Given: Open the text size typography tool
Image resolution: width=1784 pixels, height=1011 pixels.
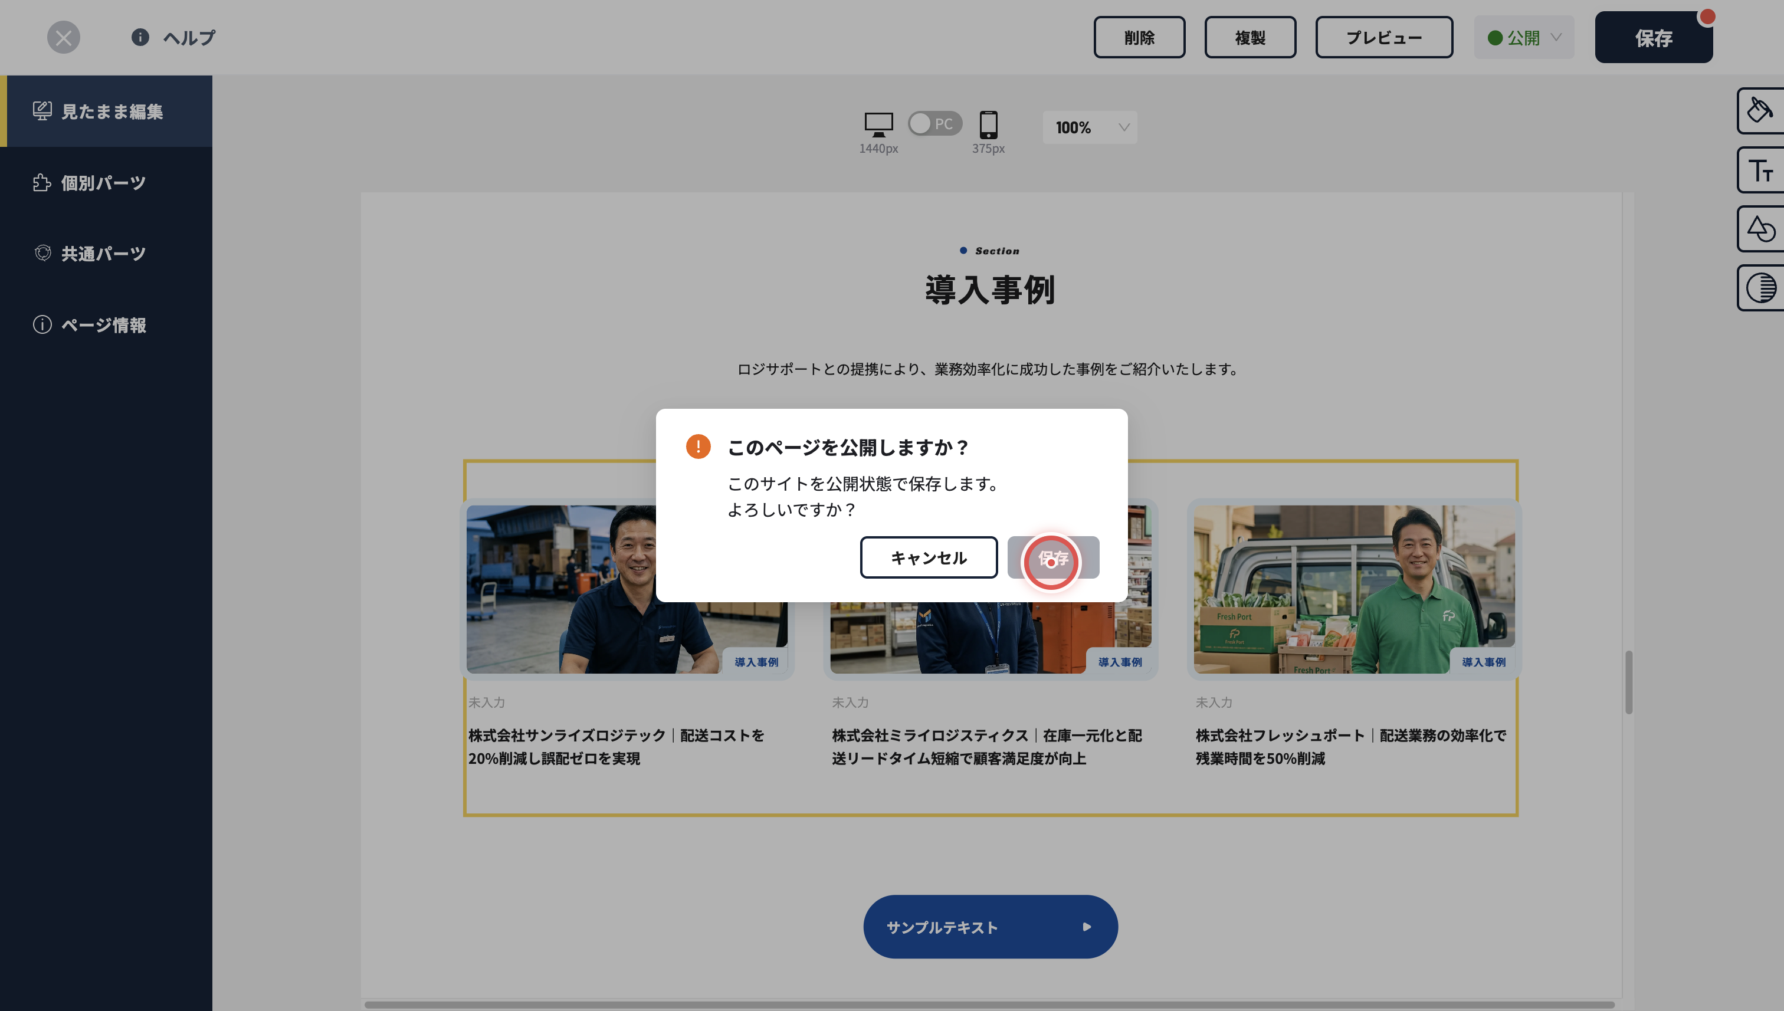Looking at the screenshot, I should click(x=1760, y=170).
